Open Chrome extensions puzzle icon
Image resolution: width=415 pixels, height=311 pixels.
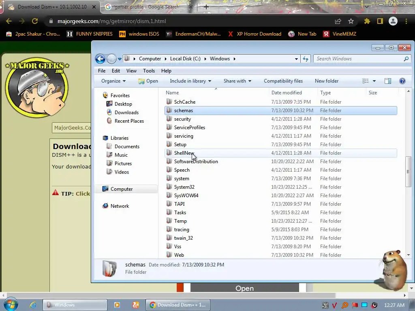367,21
